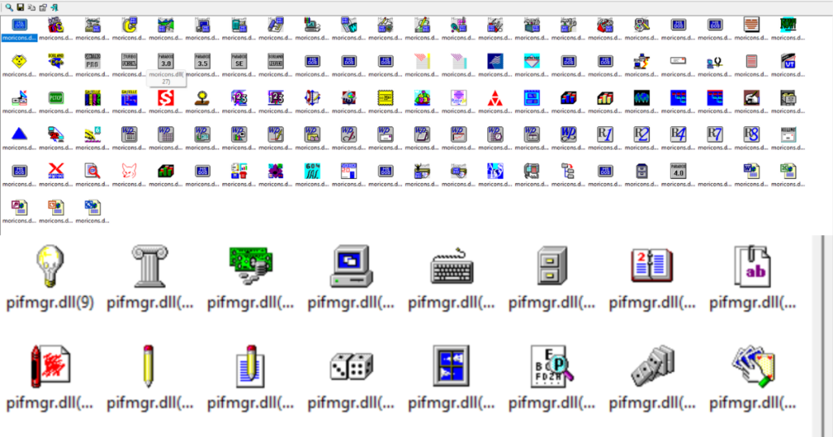Select the clipped document with 'ab' icon
The height and width of the screenshot is (437, 833).
click(x=752, y=266)
